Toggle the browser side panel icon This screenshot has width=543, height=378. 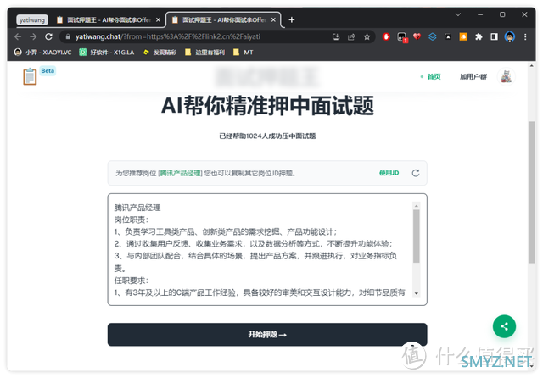494,36
